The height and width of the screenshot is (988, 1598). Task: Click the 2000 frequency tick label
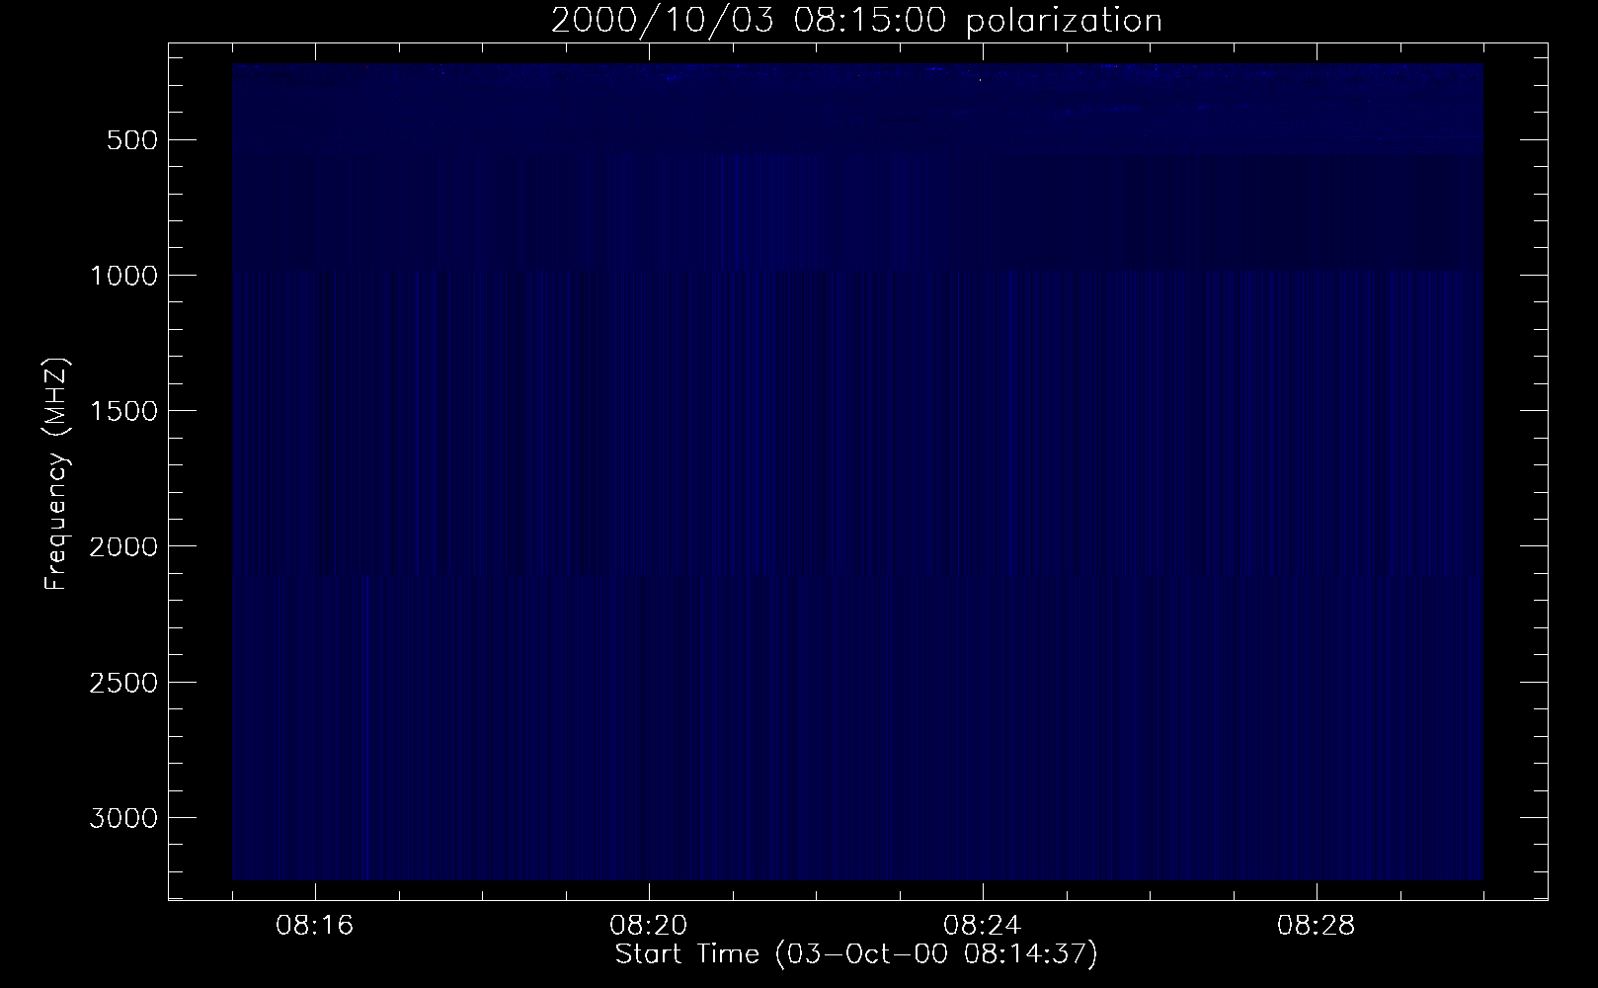tap(123, 546)
